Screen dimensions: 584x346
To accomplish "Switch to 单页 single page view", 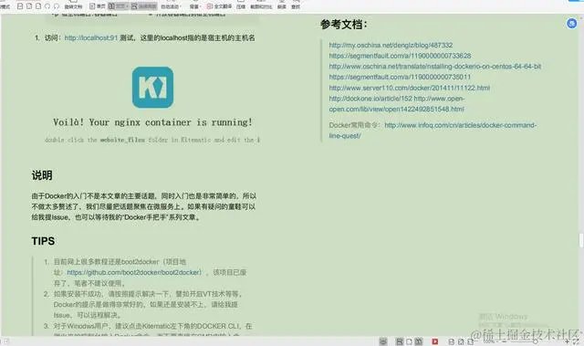I will [98, 6].
